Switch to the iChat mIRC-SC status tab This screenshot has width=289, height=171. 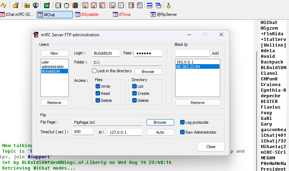pos(17,14)
